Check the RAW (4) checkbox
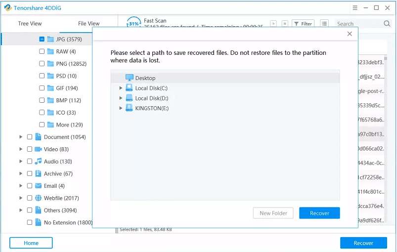 [x=42, y=51]
